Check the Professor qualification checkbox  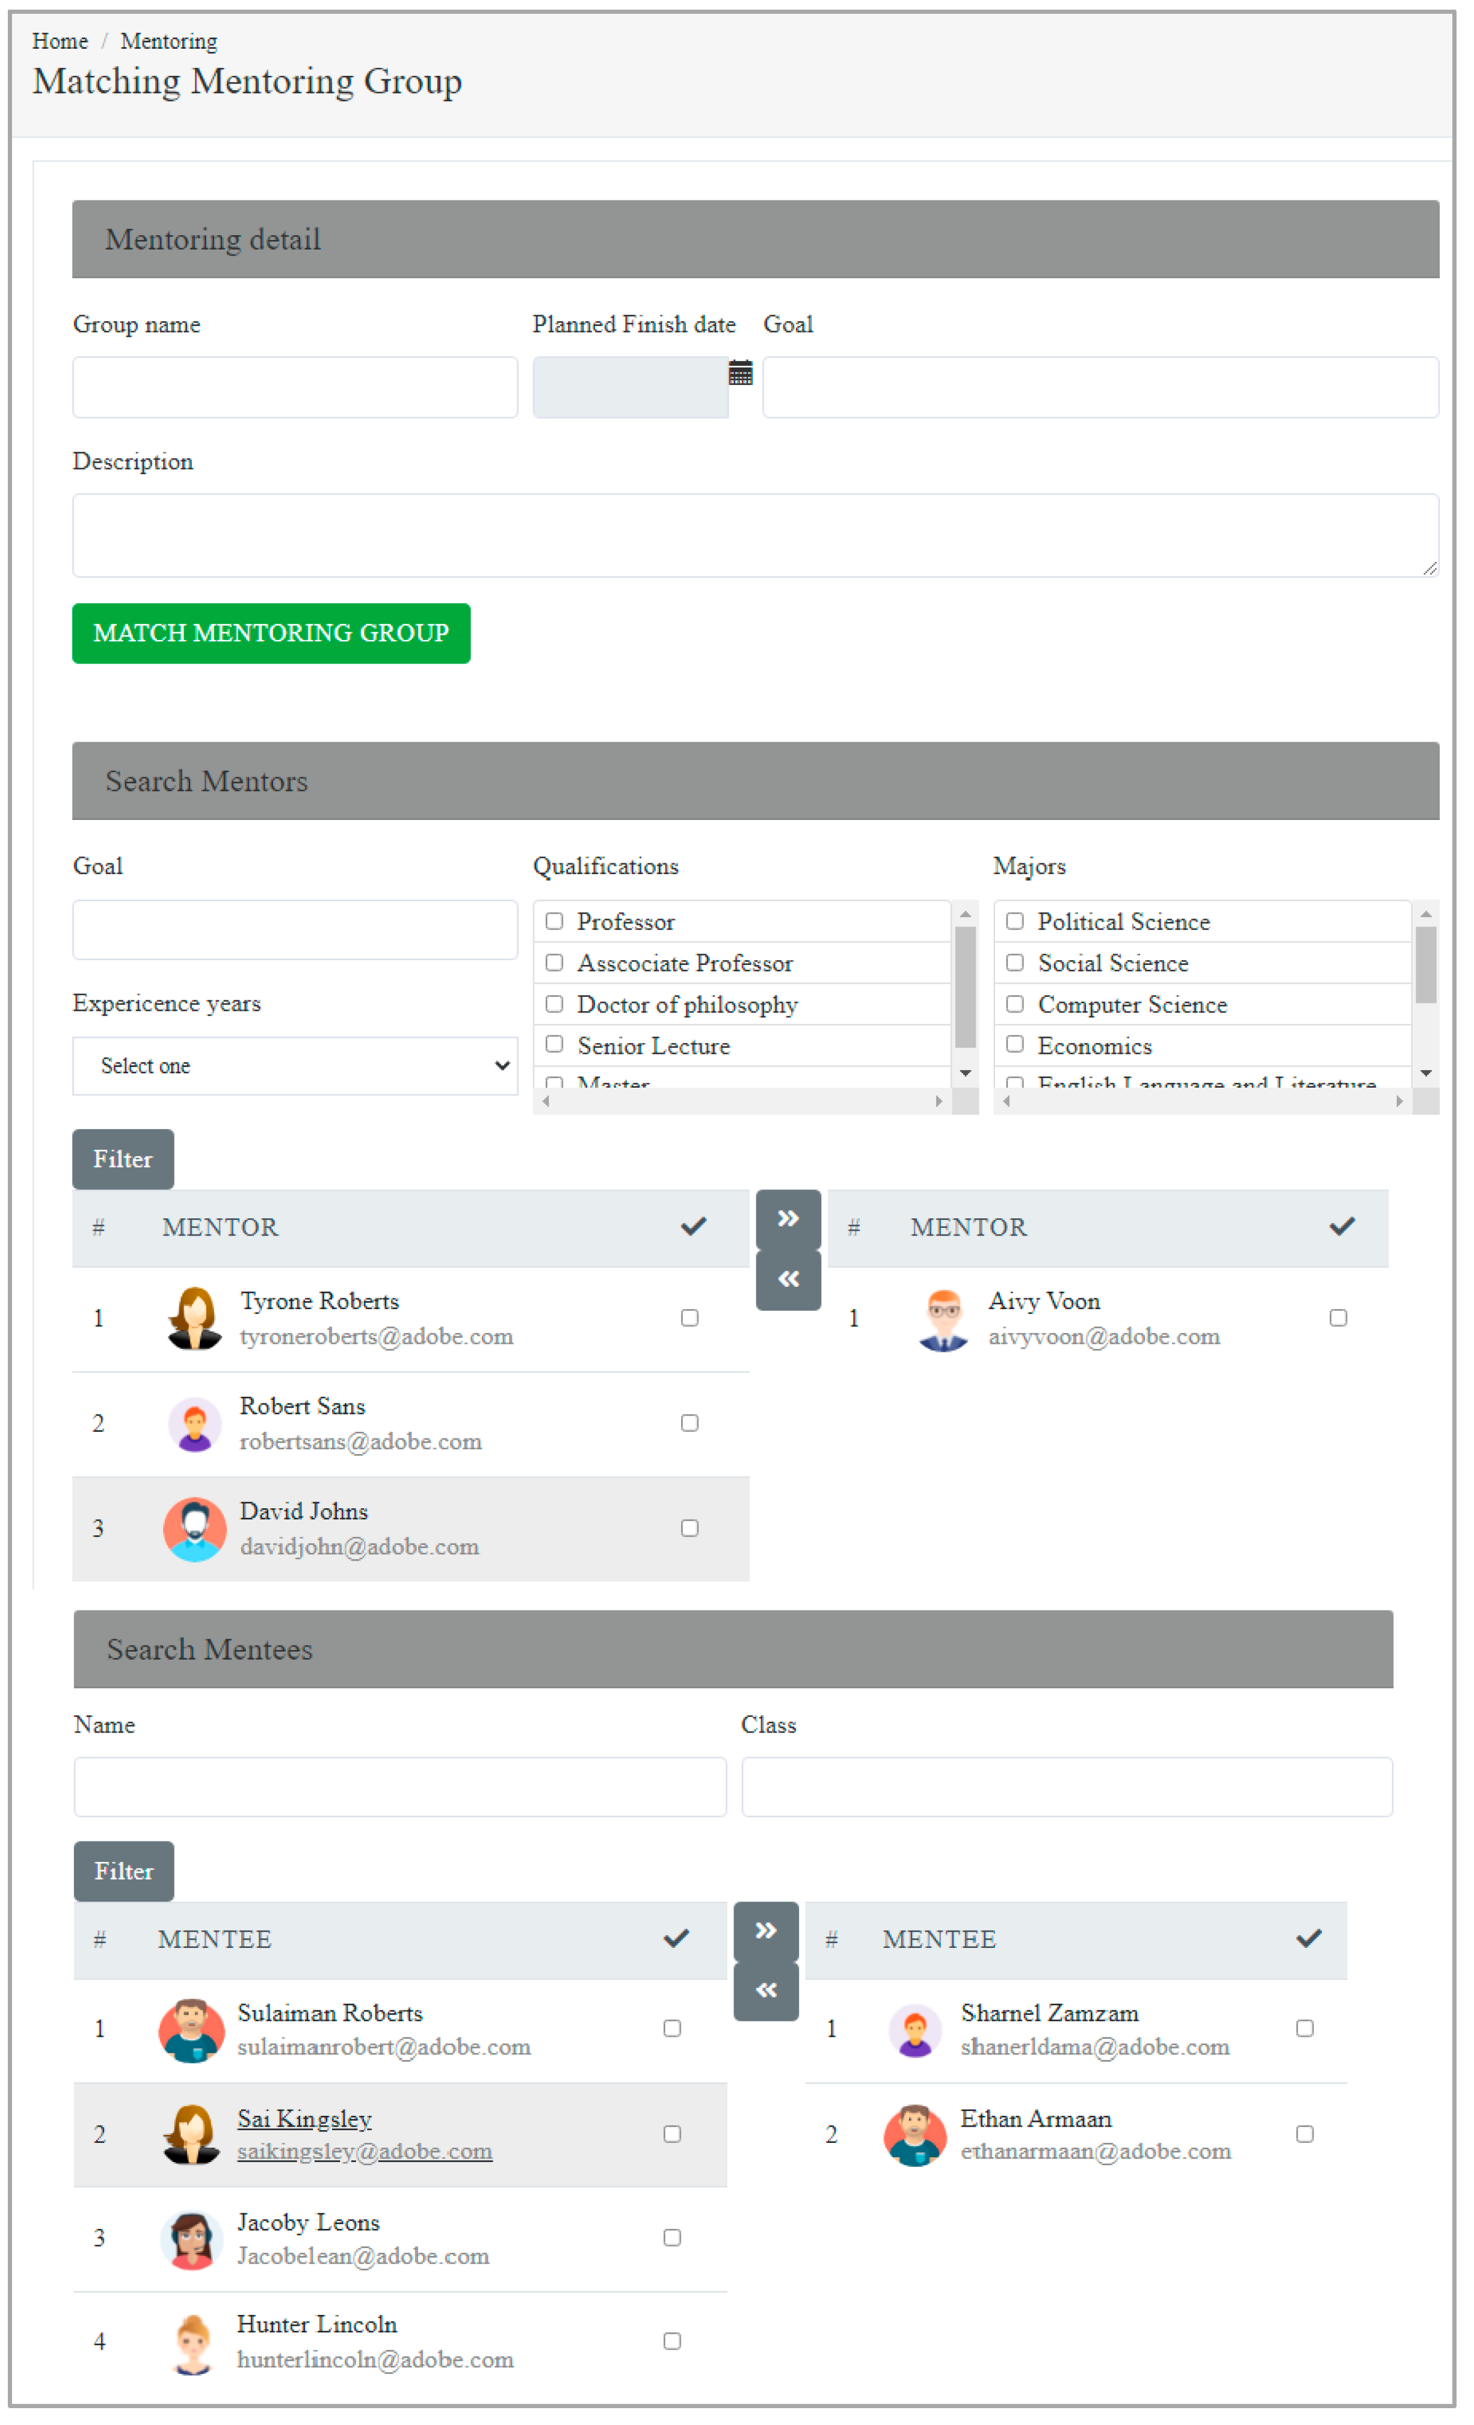coord(554,921)
